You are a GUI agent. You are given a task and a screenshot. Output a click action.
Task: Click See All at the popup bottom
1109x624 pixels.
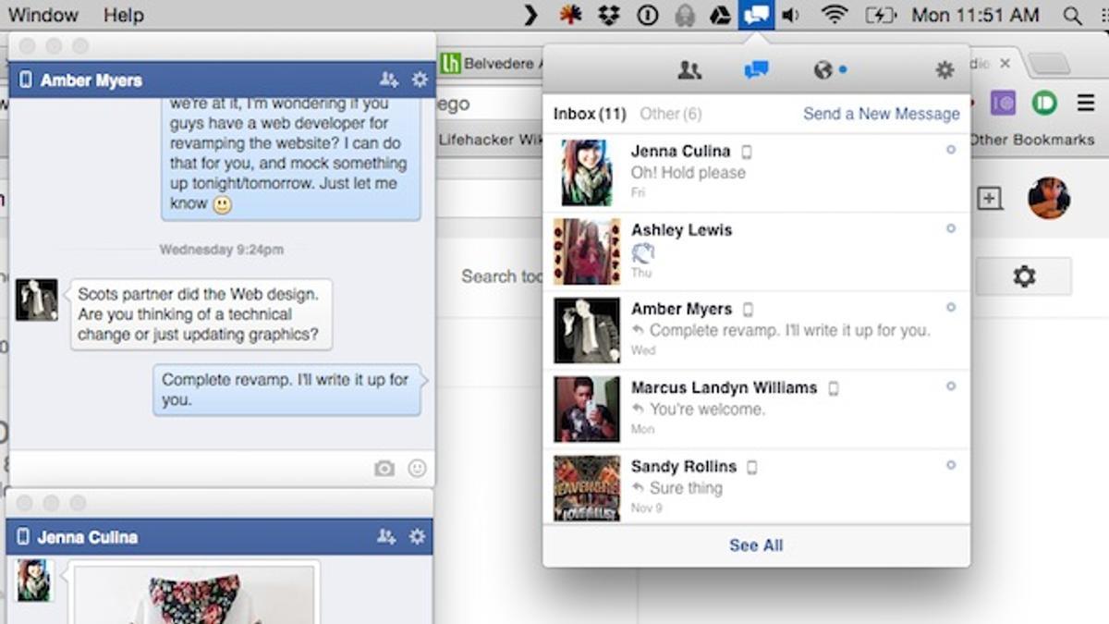click(756, 545)
